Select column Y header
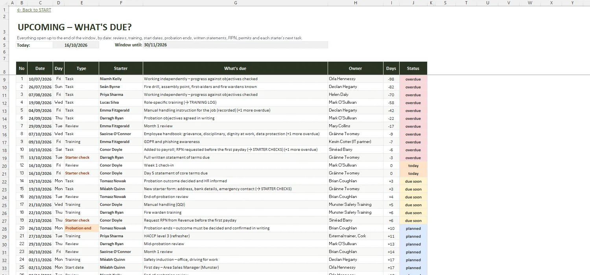590x275 pixels. click(x=572, y=3)
